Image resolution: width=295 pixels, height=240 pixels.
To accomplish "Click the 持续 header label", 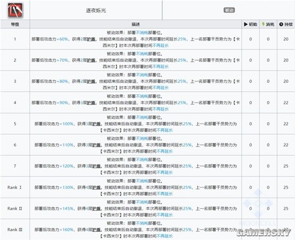I will click(x=289, y=24).
